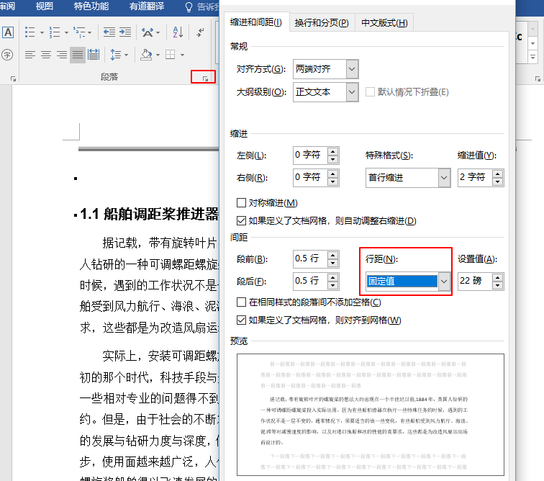Expand shading color dropdown arrow
The height and width of the screenshot is (481, 544).
[x=158, y=55]
